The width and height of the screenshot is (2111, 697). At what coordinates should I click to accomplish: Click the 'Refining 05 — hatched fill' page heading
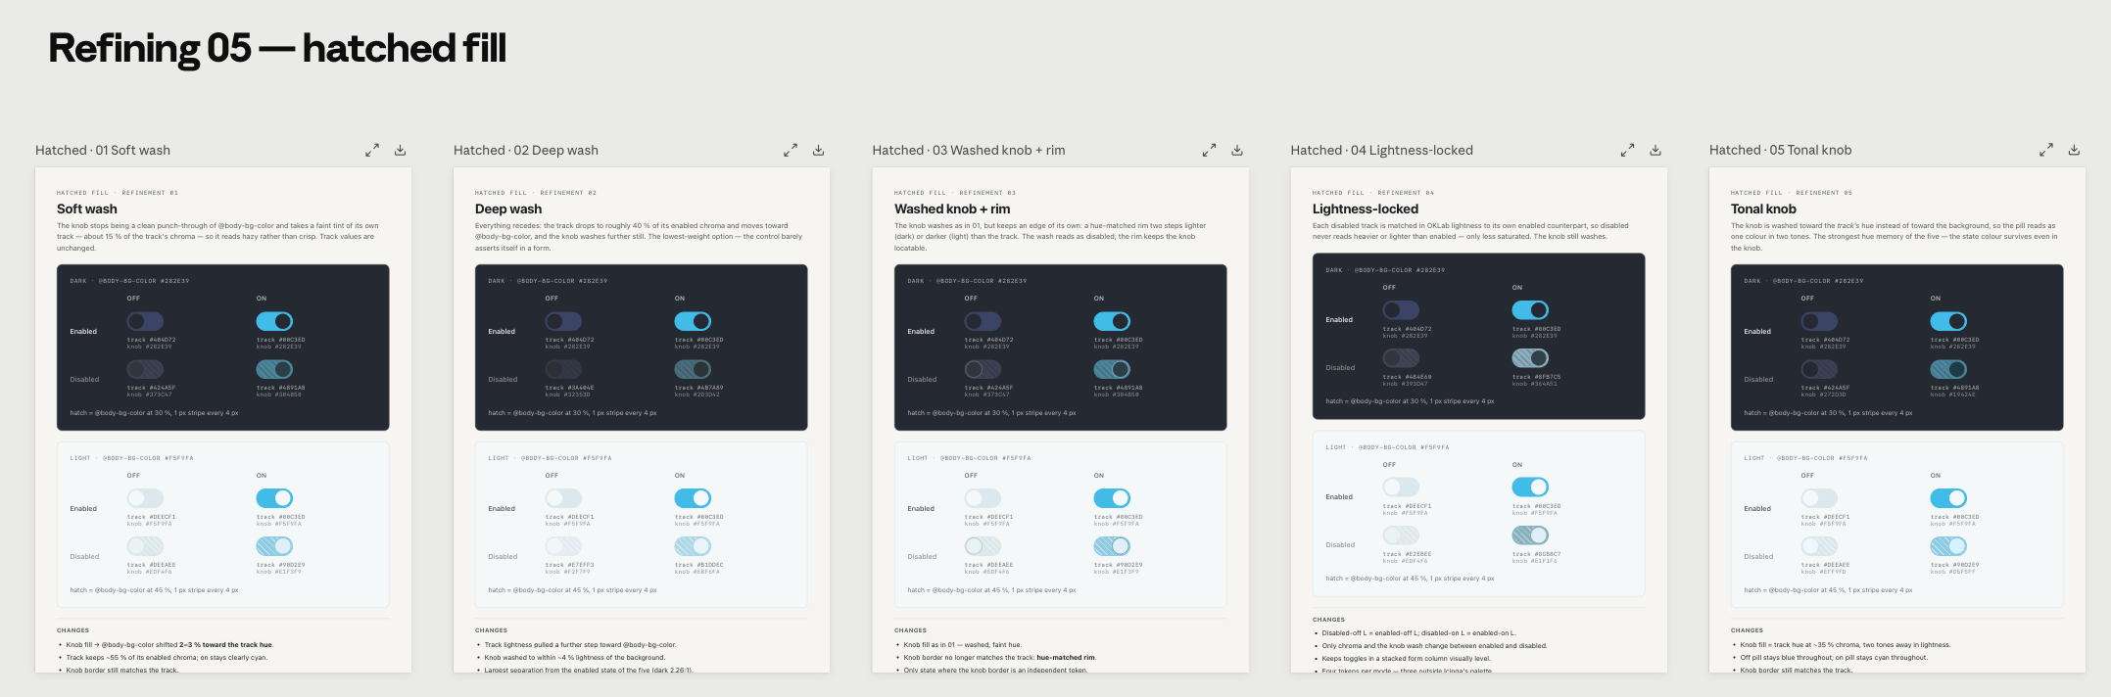[x=277, y=48]
